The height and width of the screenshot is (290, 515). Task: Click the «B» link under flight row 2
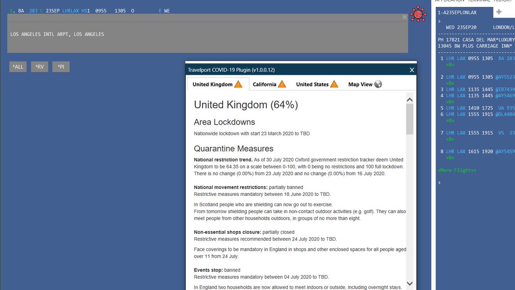(x=450, y=83)
